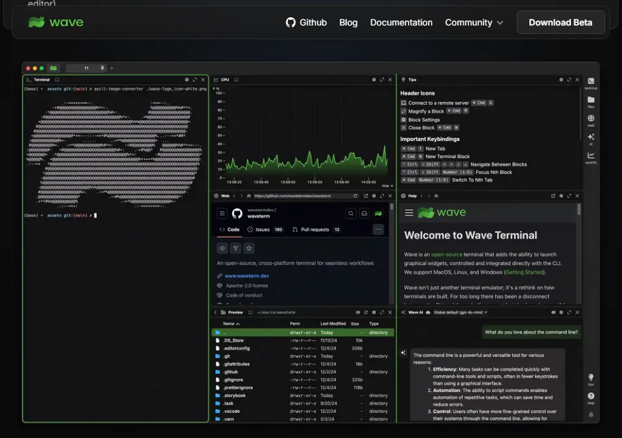Open the www.waveterm.dev link
The height and width of the screenshot is (438, 622).
(x=247, y=276)
